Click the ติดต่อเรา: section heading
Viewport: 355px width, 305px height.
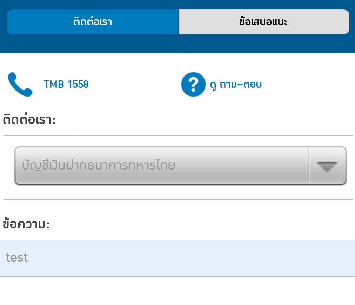(x=29, y=120)
